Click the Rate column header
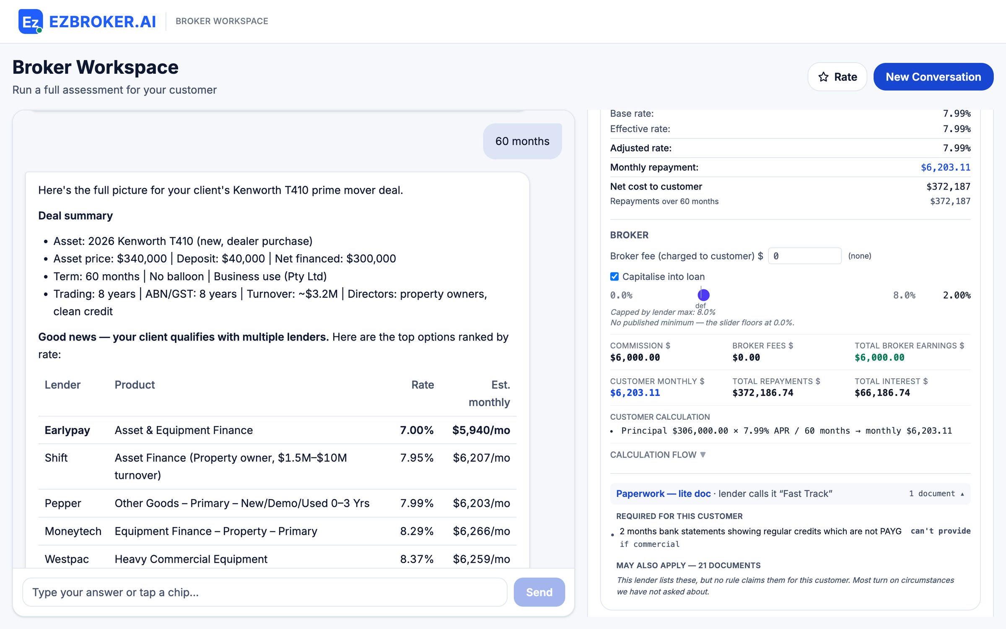Image resolution: width=1006 pixels, height=629 pixels. (423, 385)
